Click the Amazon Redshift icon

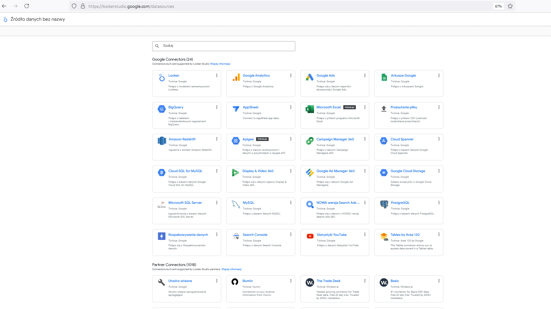click(x=162, y=141)
